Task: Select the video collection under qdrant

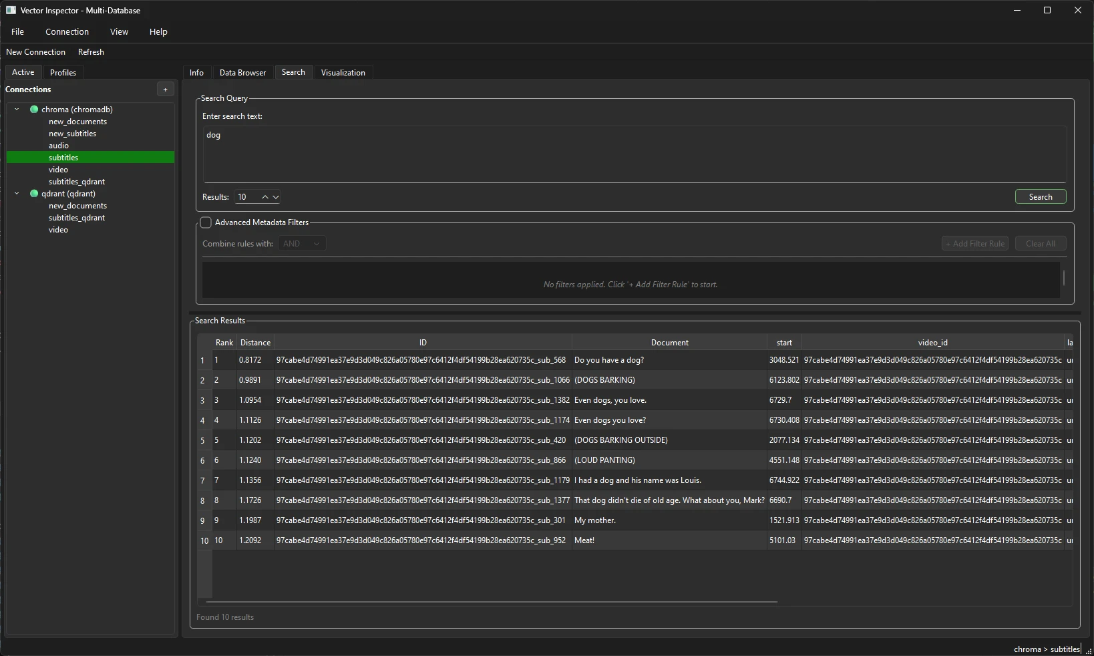Action: click(x=59, y=230)
